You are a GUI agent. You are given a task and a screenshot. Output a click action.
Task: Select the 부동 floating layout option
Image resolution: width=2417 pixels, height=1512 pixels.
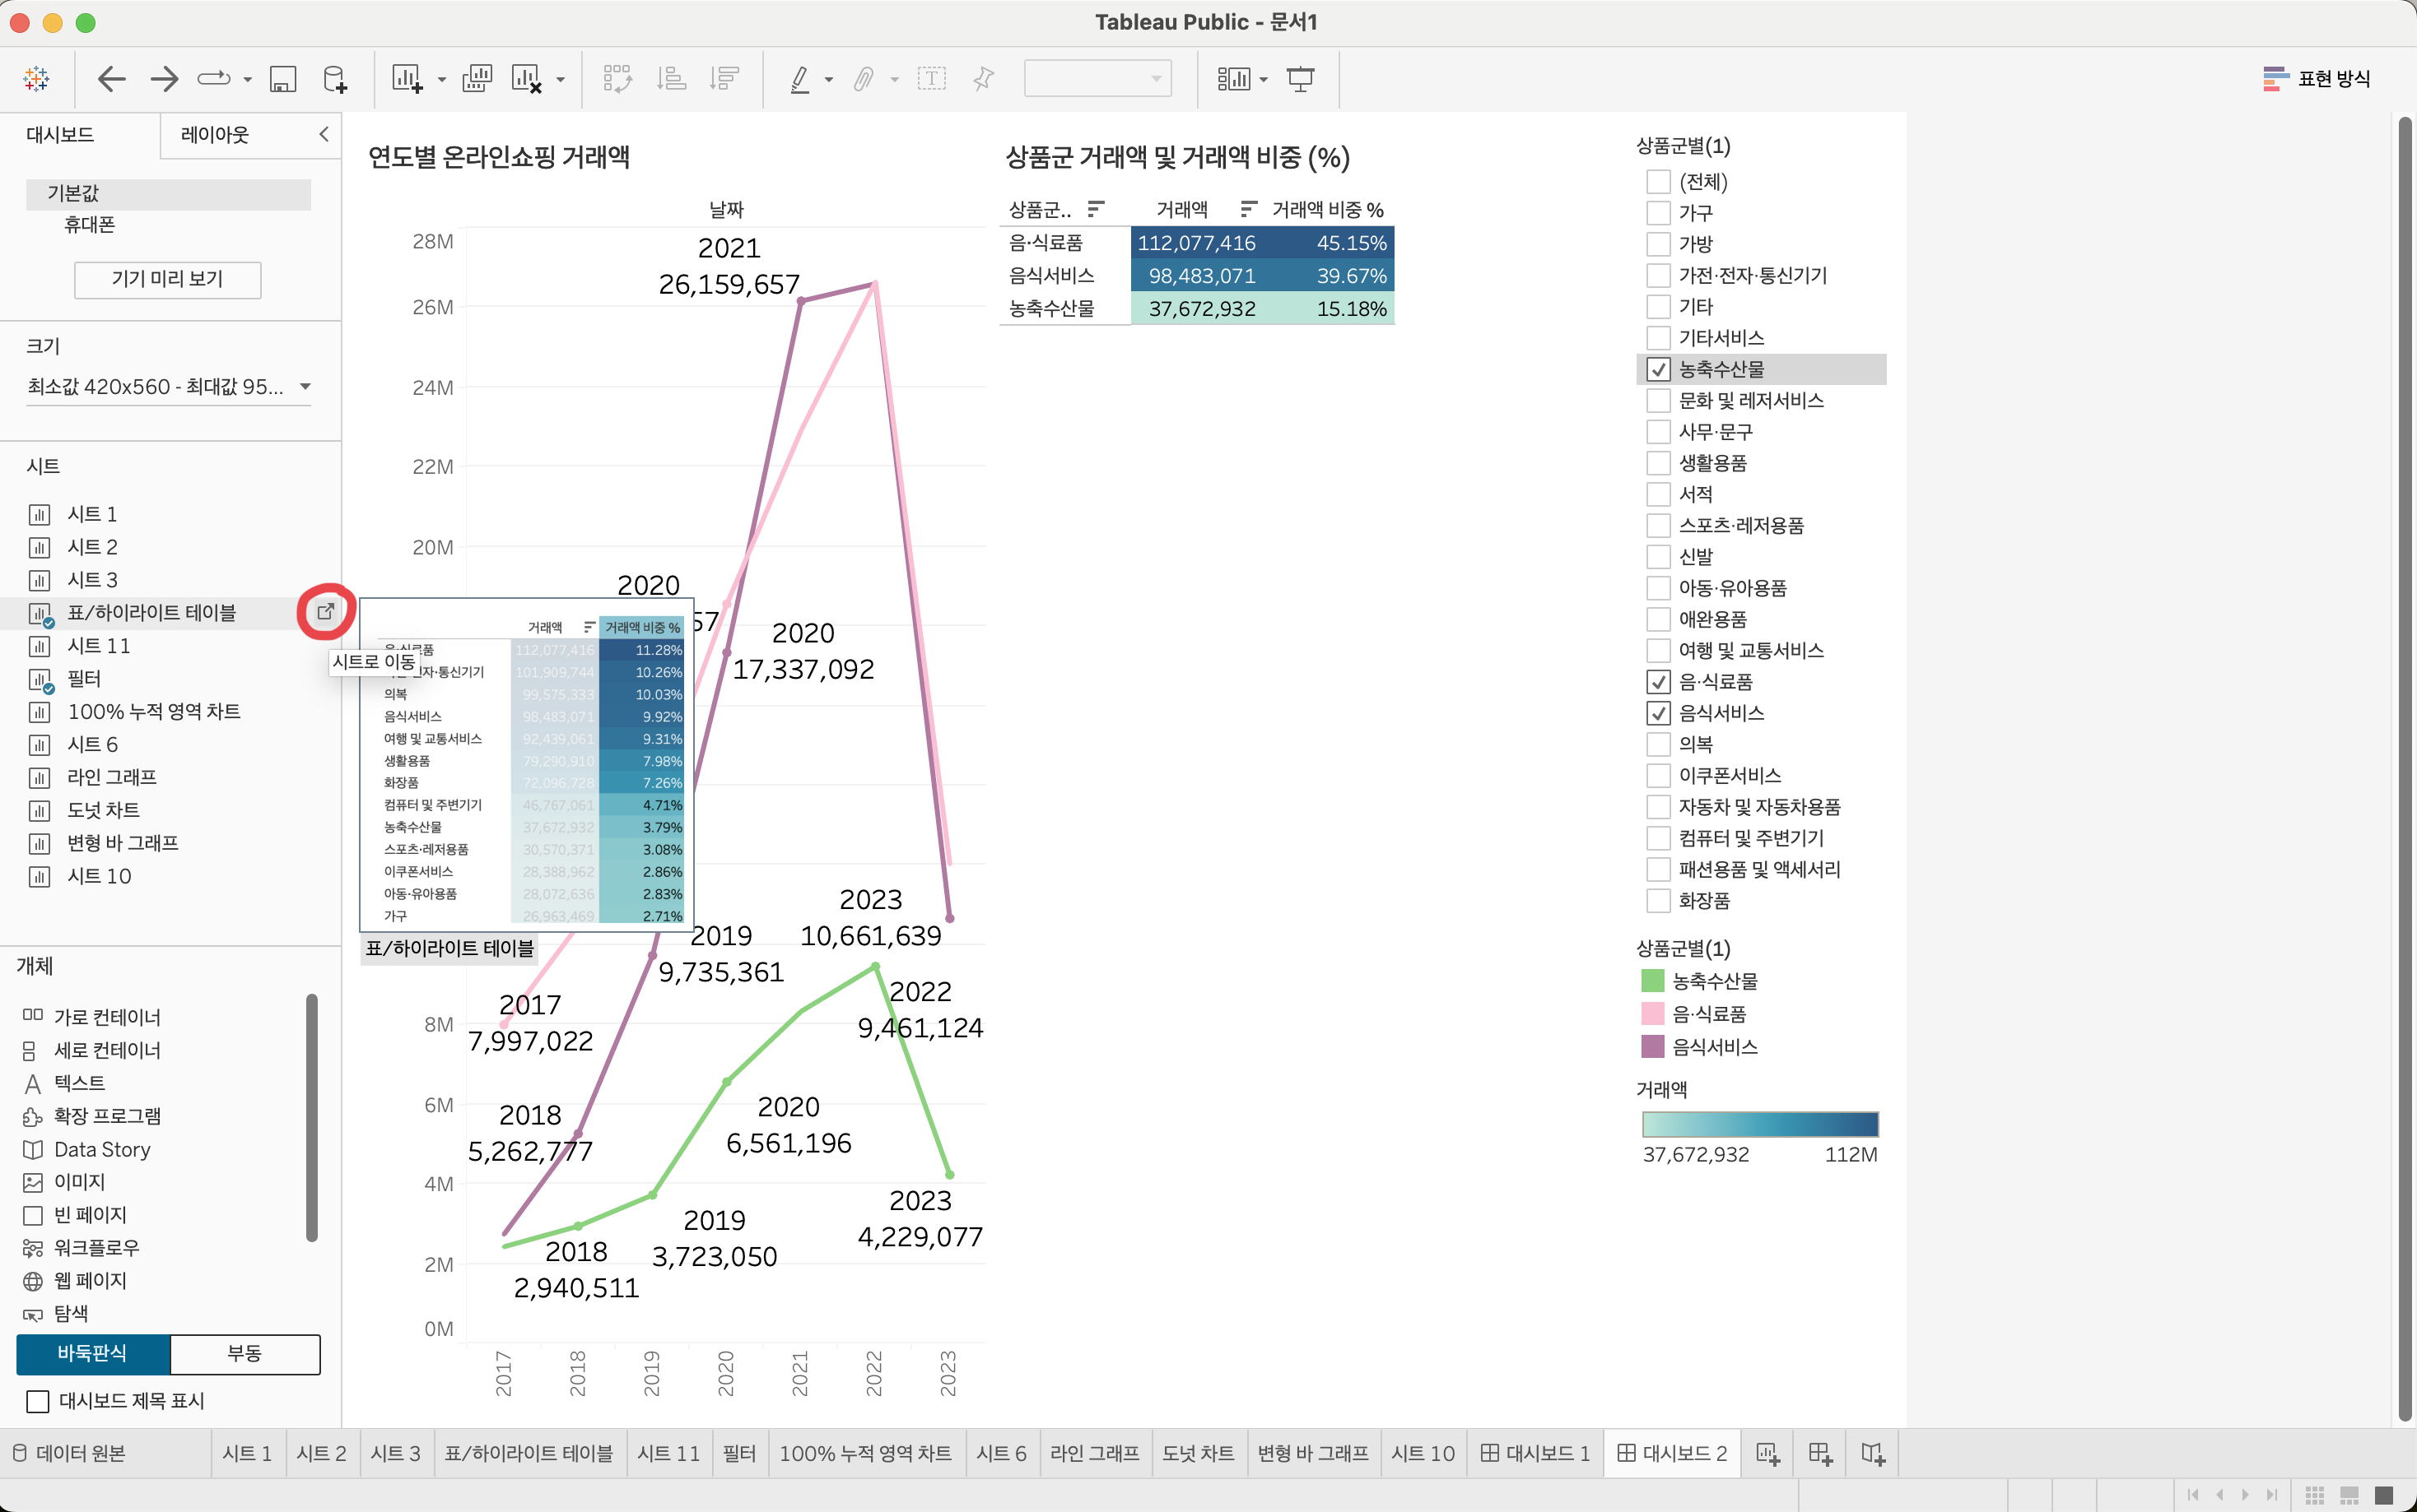pos(244,1353)
